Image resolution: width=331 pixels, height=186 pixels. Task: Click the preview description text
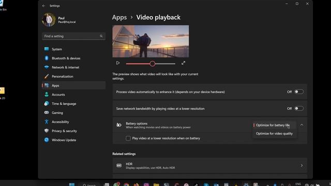(x=155, y=76)
